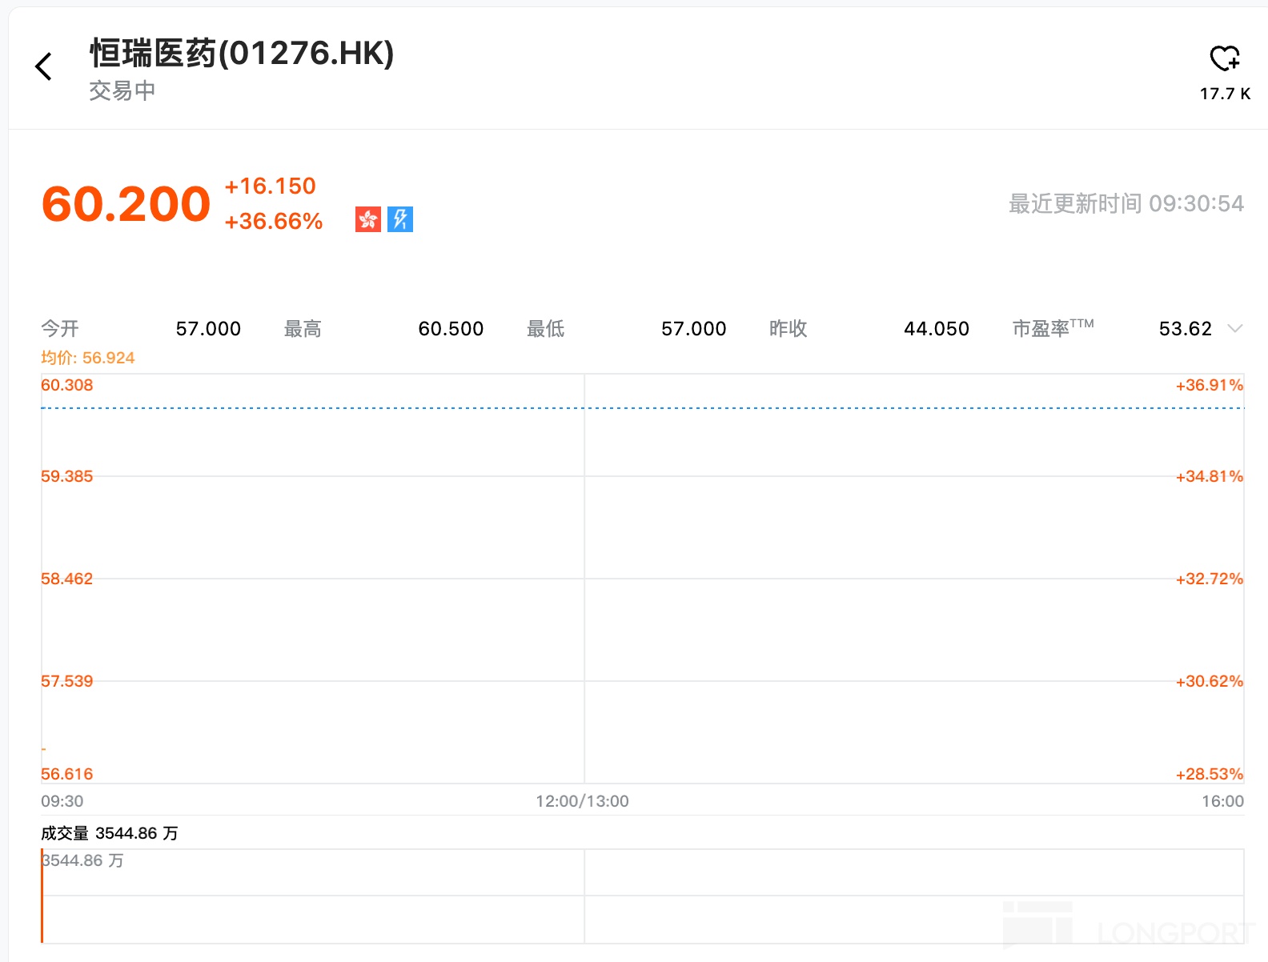The image size is (1268, 962).
Task: Click the +28.53% axis label
Action: 1210,774
